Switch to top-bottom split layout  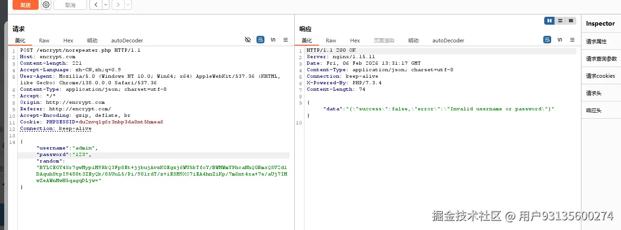point(560,21)
